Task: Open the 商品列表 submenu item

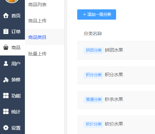Action: tap(37, 5)
